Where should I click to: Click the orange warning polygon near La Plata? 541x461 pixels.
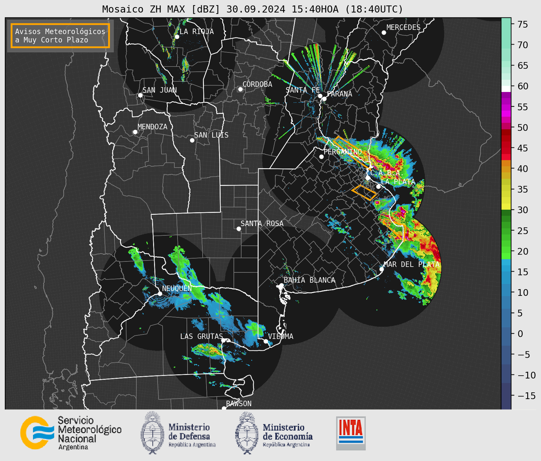(x=364, y=193)
